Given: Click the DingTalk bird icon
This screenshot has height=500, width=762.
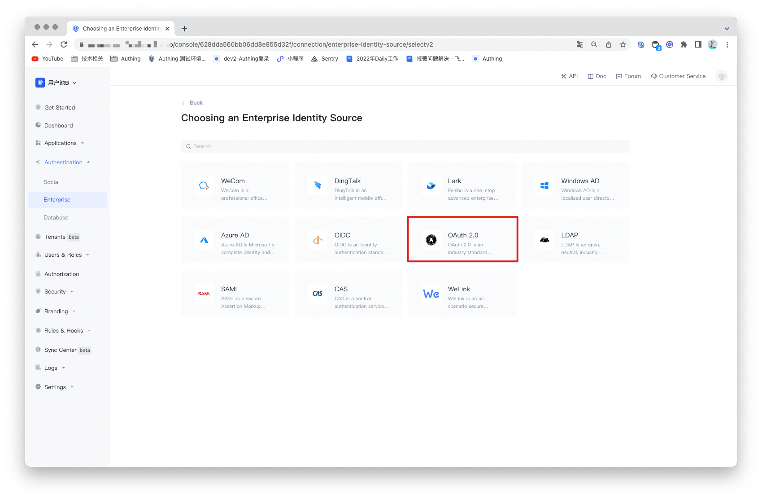Looking at the screenshot, I should tap(318, 186).
